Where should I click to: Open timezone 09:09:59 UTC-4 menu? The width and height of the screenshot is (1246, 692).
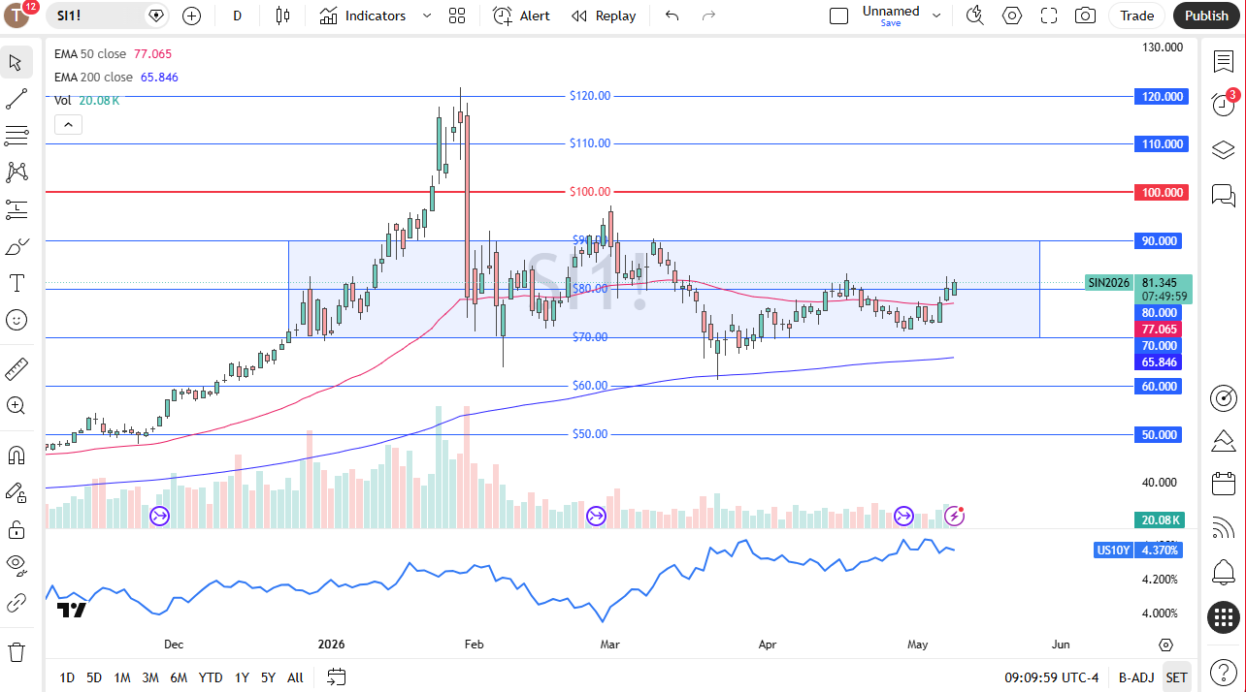pos(1053,677)
